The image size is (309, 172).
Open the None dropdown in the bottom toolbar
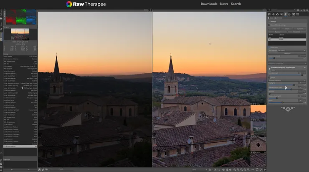(200, 169)
